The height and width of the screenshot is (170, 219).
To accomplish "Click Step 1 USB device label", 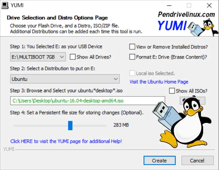I will pyautogui.click(x=56, y=47).
